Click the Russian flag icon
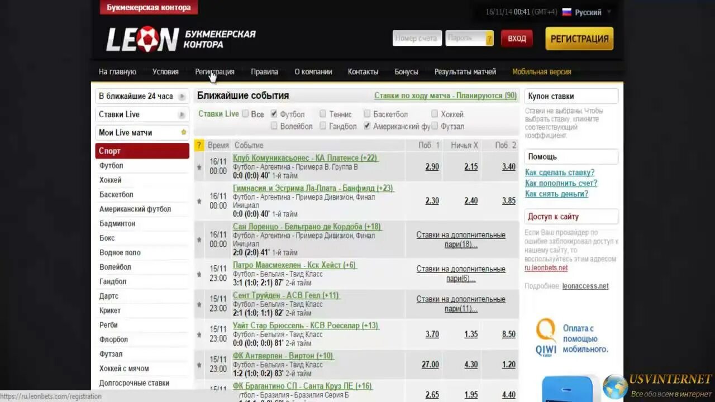 (x=567, y=12)
